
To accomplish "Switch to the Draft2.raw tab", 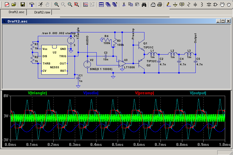I will point(42,12).
